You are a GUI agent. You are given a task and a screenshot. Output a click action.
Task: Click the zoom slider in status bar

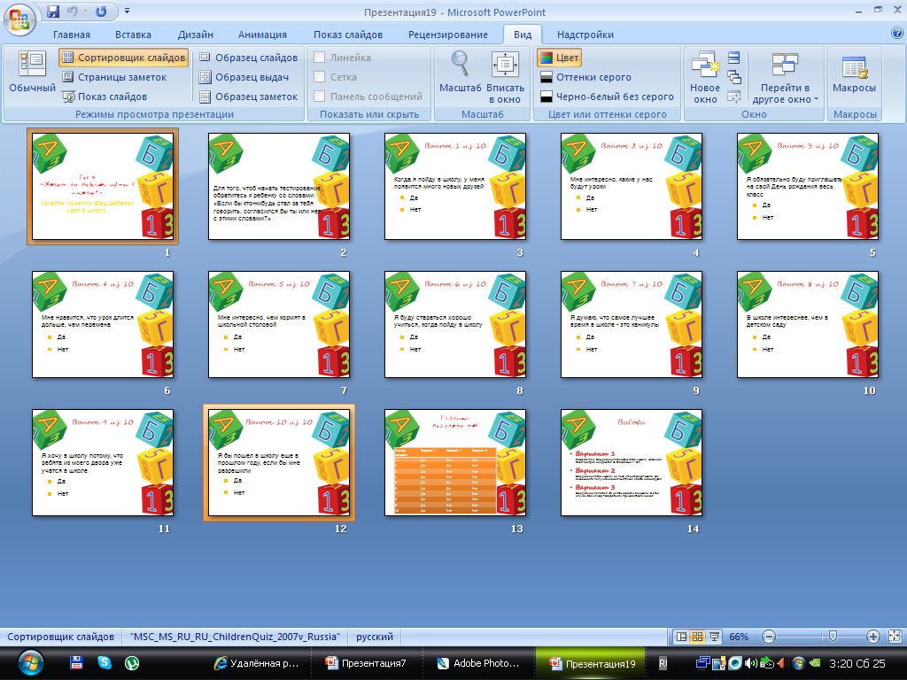pos(831,637)
